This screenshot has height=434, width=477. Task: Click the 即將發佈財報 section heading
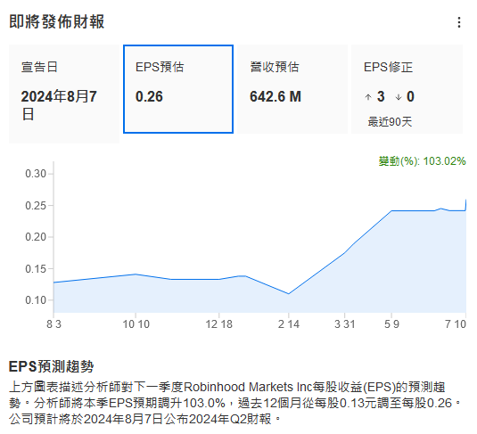pos(57,22)
